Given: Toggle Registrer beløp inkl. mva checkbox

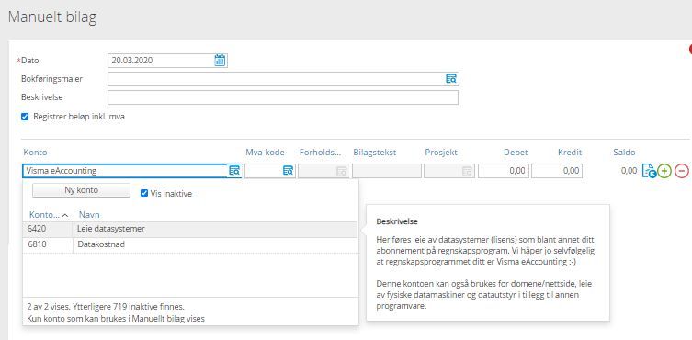Looking at the screenshot, I should tap(25, 117).
